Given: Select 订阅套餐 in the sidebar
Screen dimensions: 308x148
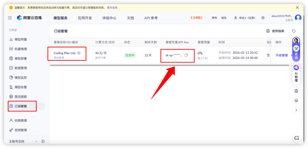Looking at the screenshot, I should 26,106.
